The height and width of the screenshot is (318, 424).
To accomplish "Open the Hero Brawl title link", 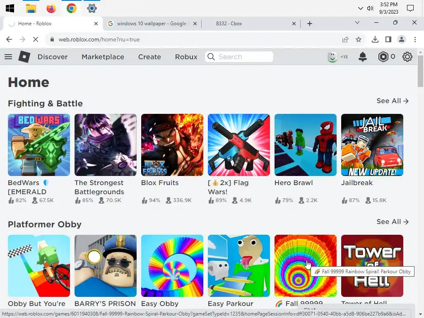I will pyautogui.click(x=294, y=183).
